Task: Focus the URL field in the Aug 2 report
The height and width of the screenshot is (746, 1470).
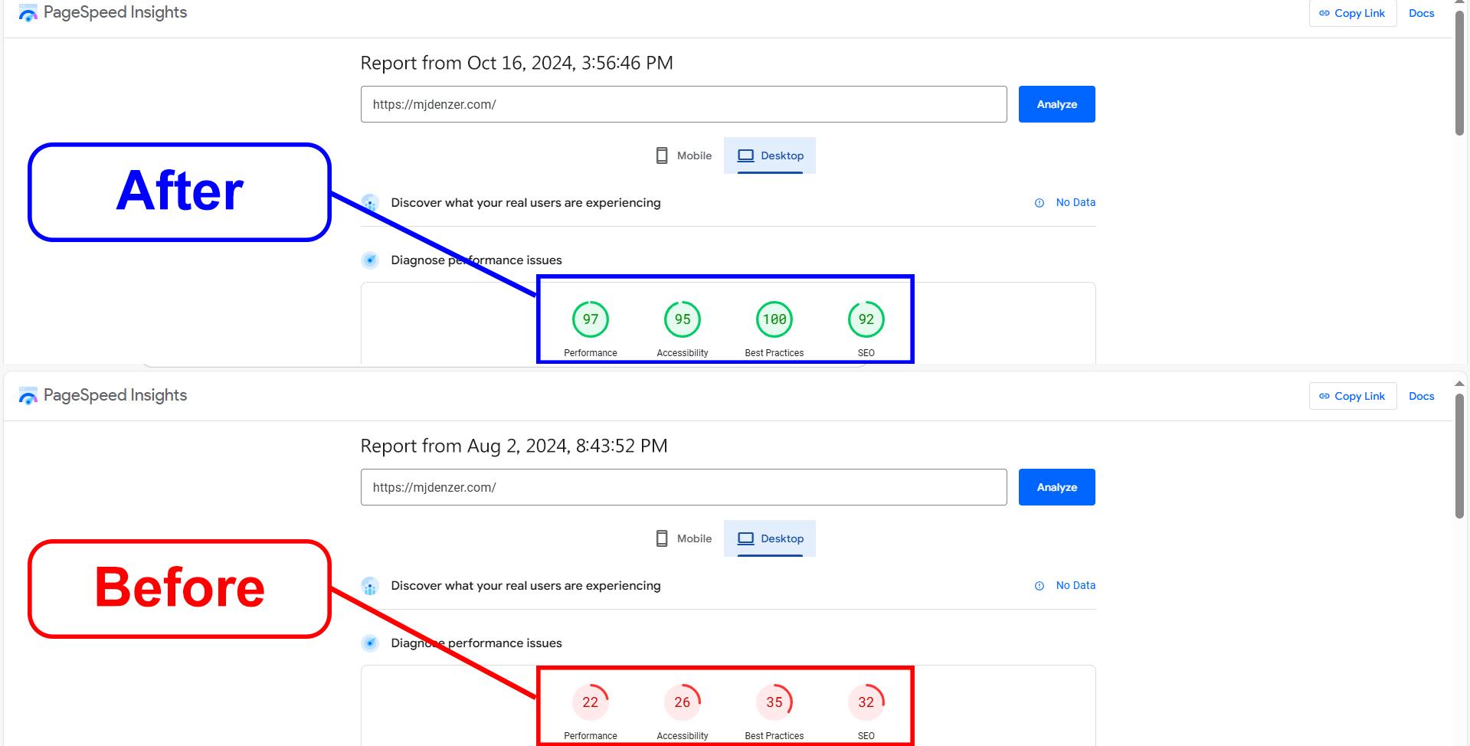Action: [683, 487]
